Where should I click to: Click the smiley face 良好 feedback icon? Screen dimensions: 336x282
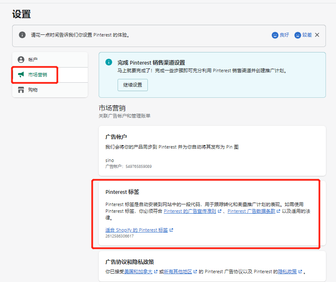(275, 35)
